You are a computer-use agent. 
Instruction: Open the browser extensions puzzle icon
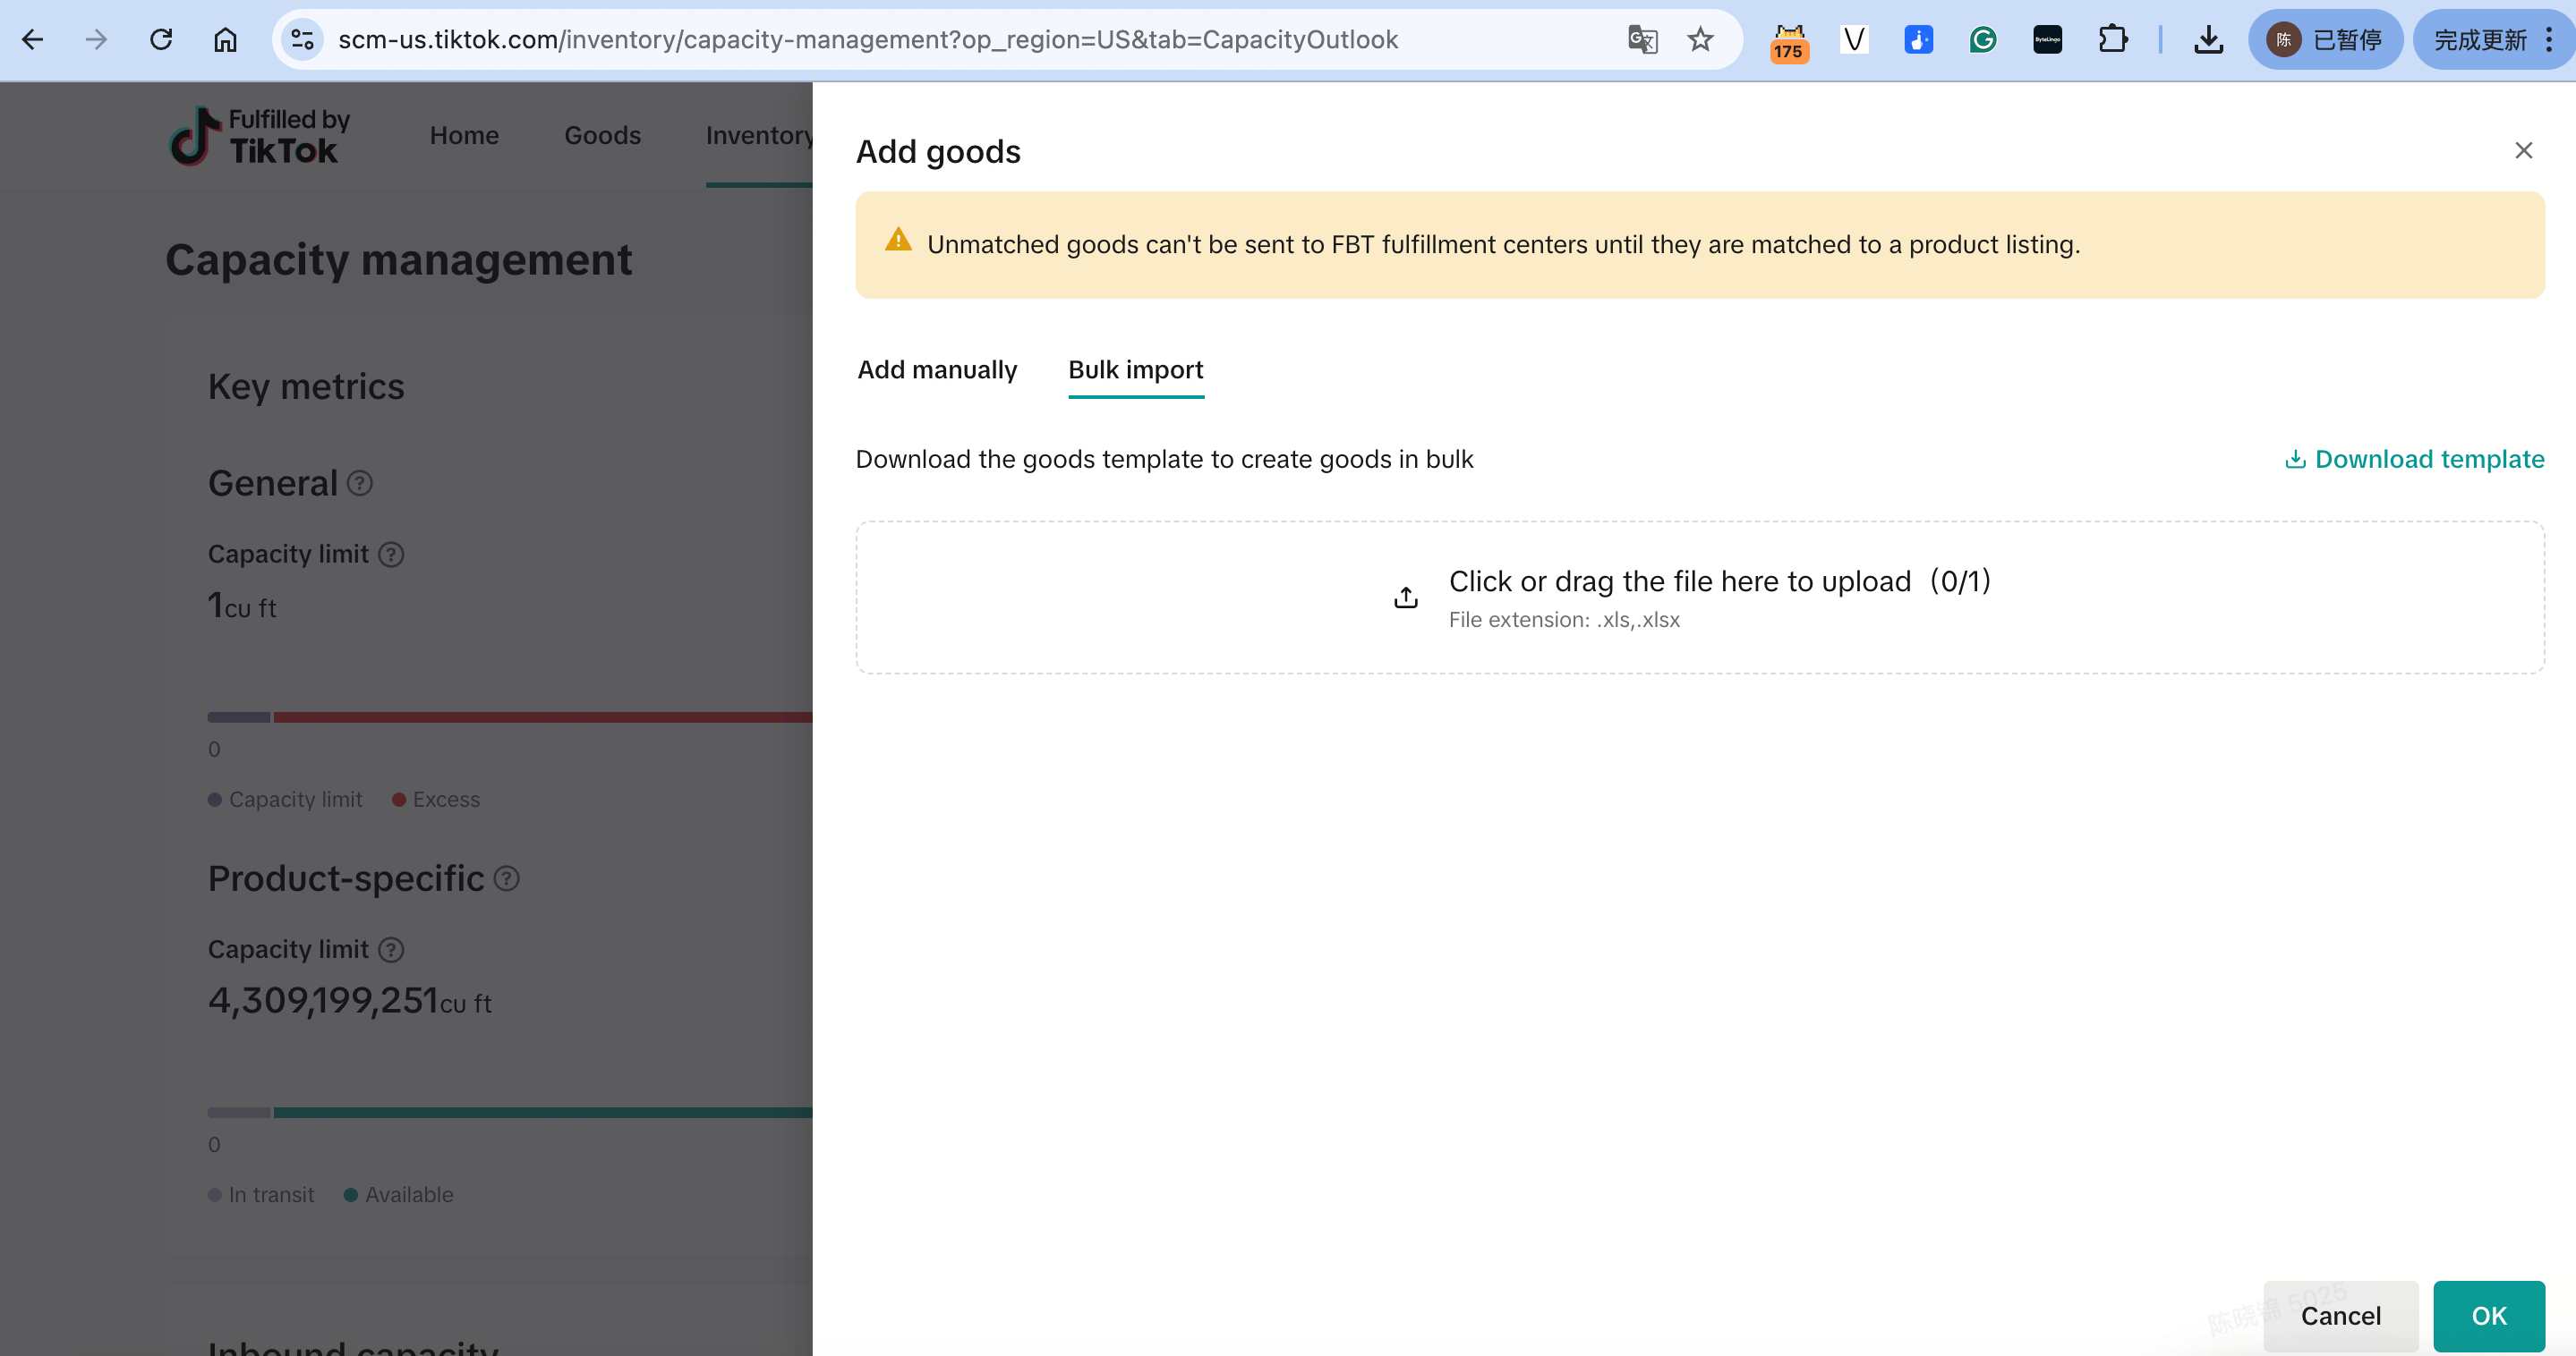2112,40
